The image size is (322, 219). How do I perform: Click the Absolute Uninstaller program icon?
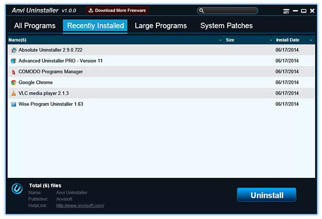pyautogui.click(x=14, y=50)
